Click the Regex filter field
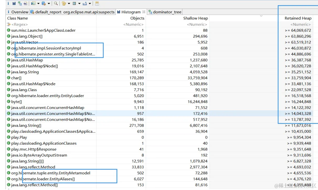 point(20,24)
